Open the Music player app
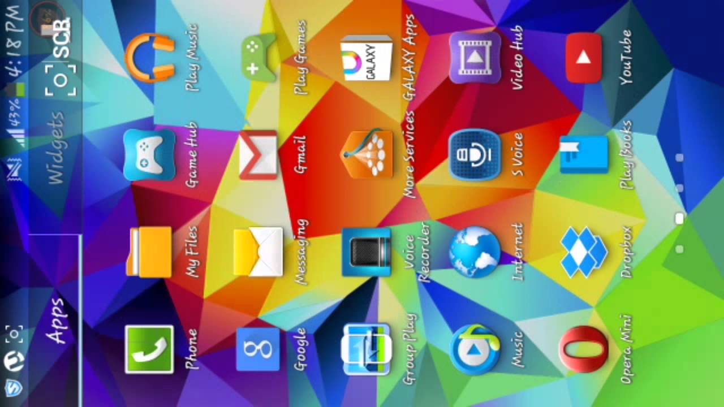This screenshot has width=724, height=407. tap(475, 349)
